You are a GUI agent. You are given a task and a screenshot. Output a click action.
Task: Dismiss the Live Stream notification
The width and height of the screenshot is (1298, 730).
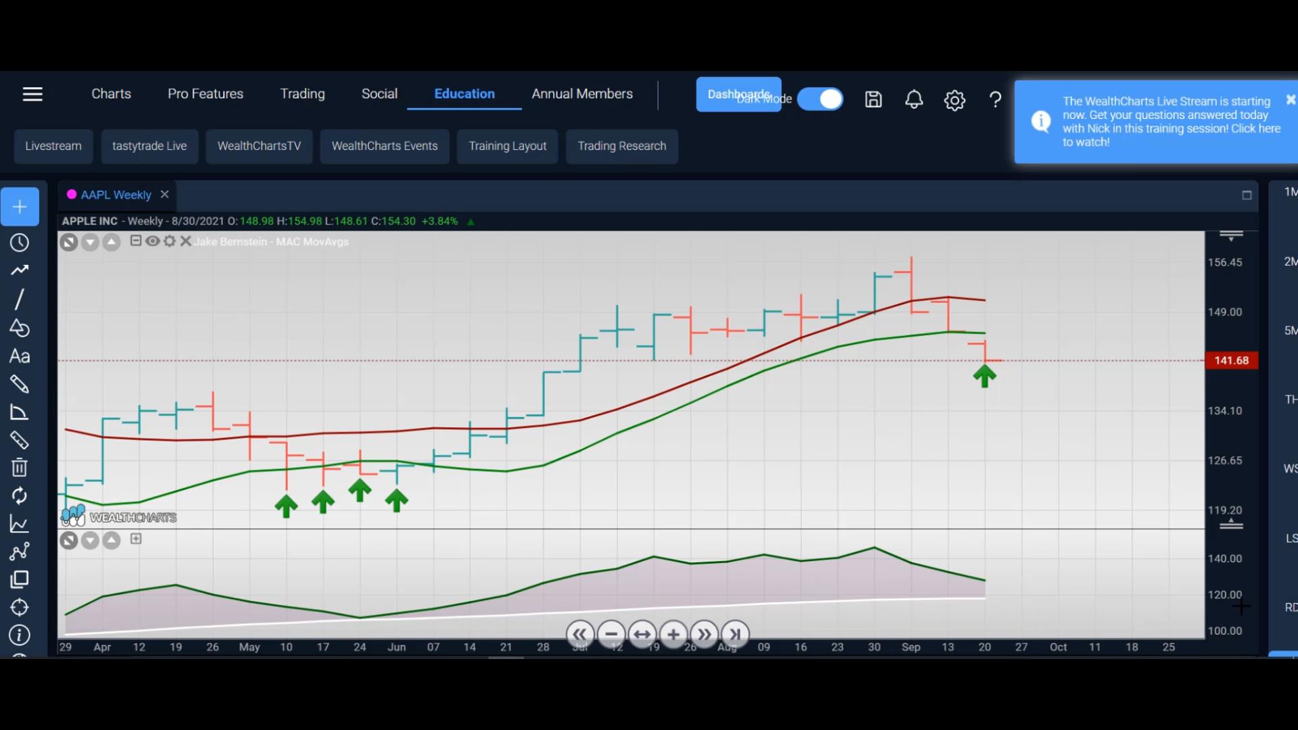(x=1290, y=100)
